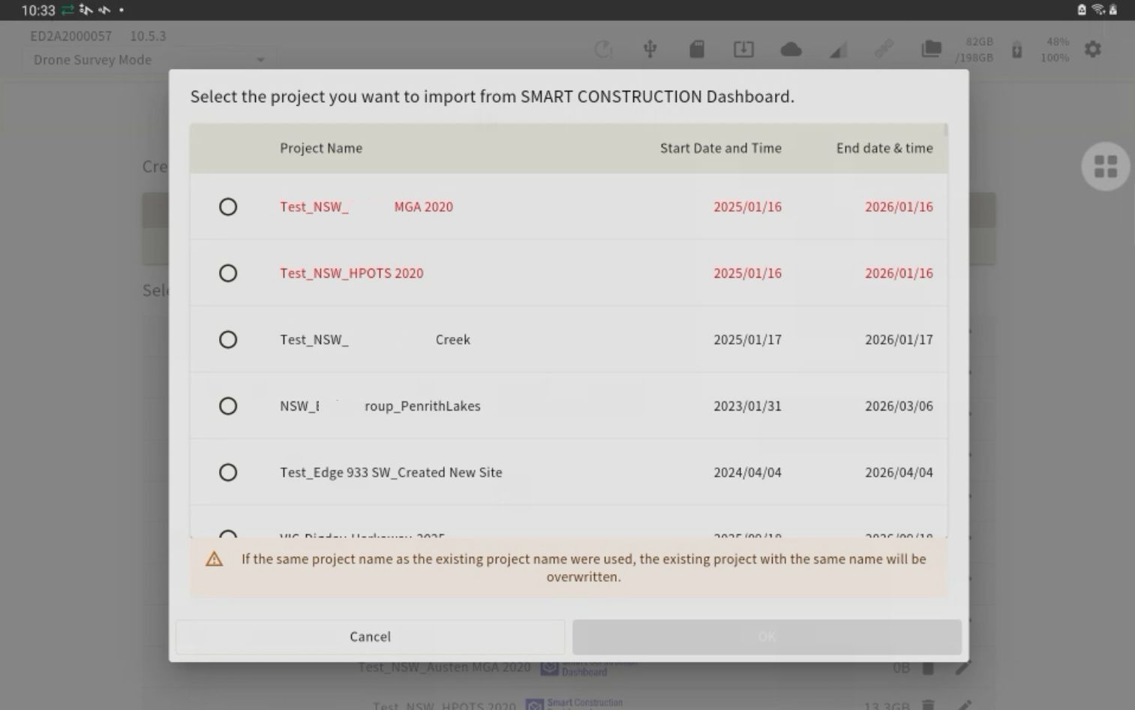This screenshot has height=710, width=1135.
Task: Select the Test_NSW_HPOTS 2020 radio button
Action: 228,273
